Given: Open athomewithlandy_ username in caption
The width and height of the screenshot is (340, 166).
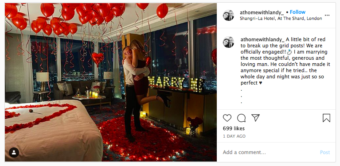Looking at the screenshot, I should pyautogui.click(x=262, y=39).
